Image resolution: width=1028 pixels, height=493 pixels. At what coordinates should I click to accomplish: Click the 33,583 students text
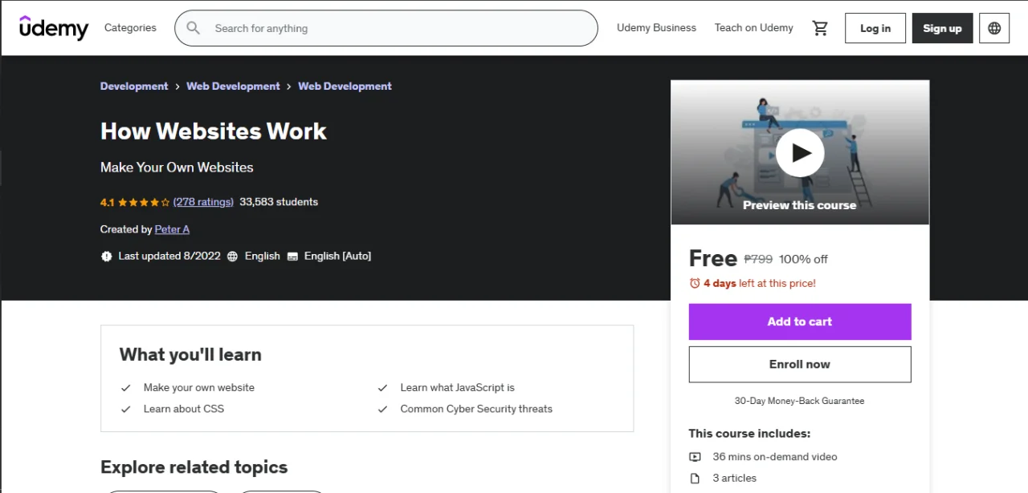(279, 202)
